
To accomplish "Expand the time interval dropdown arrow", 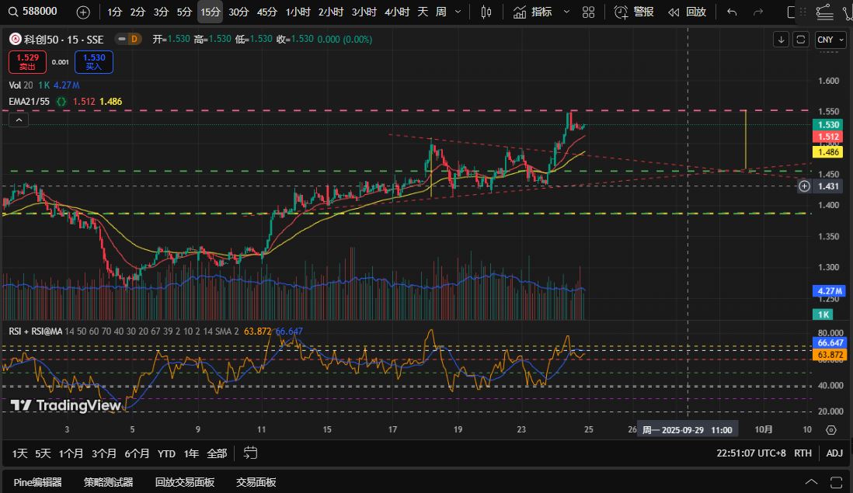I will point(457,12).
